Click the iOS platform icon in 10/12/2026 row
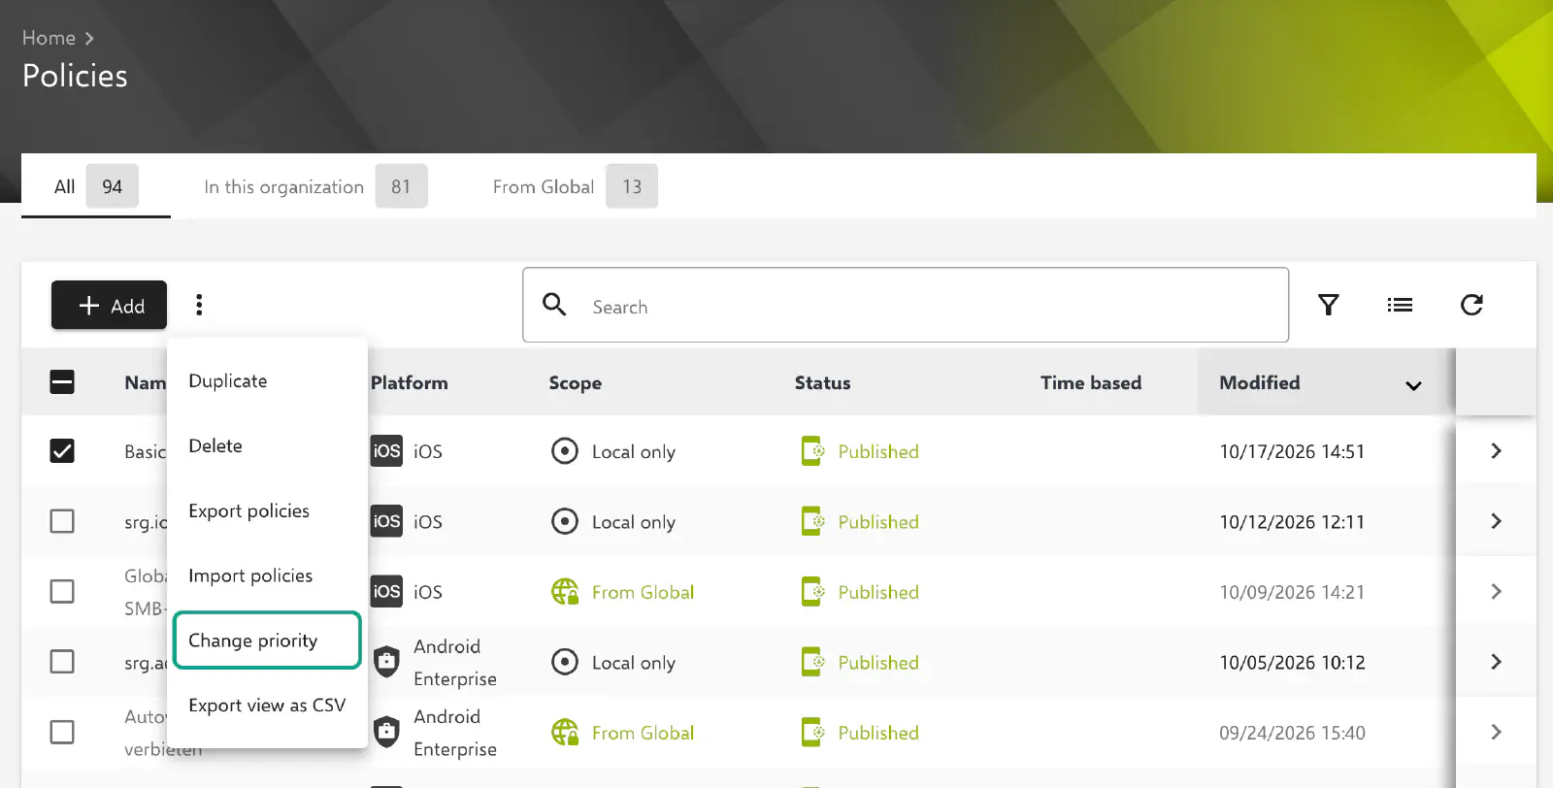 [x=386, y=521]
